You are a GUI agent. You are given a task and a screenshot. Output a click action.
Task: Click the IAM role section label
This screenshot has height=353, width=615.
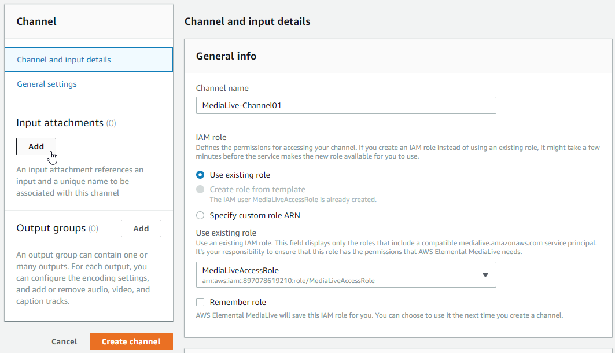click(x=211, y=137)
